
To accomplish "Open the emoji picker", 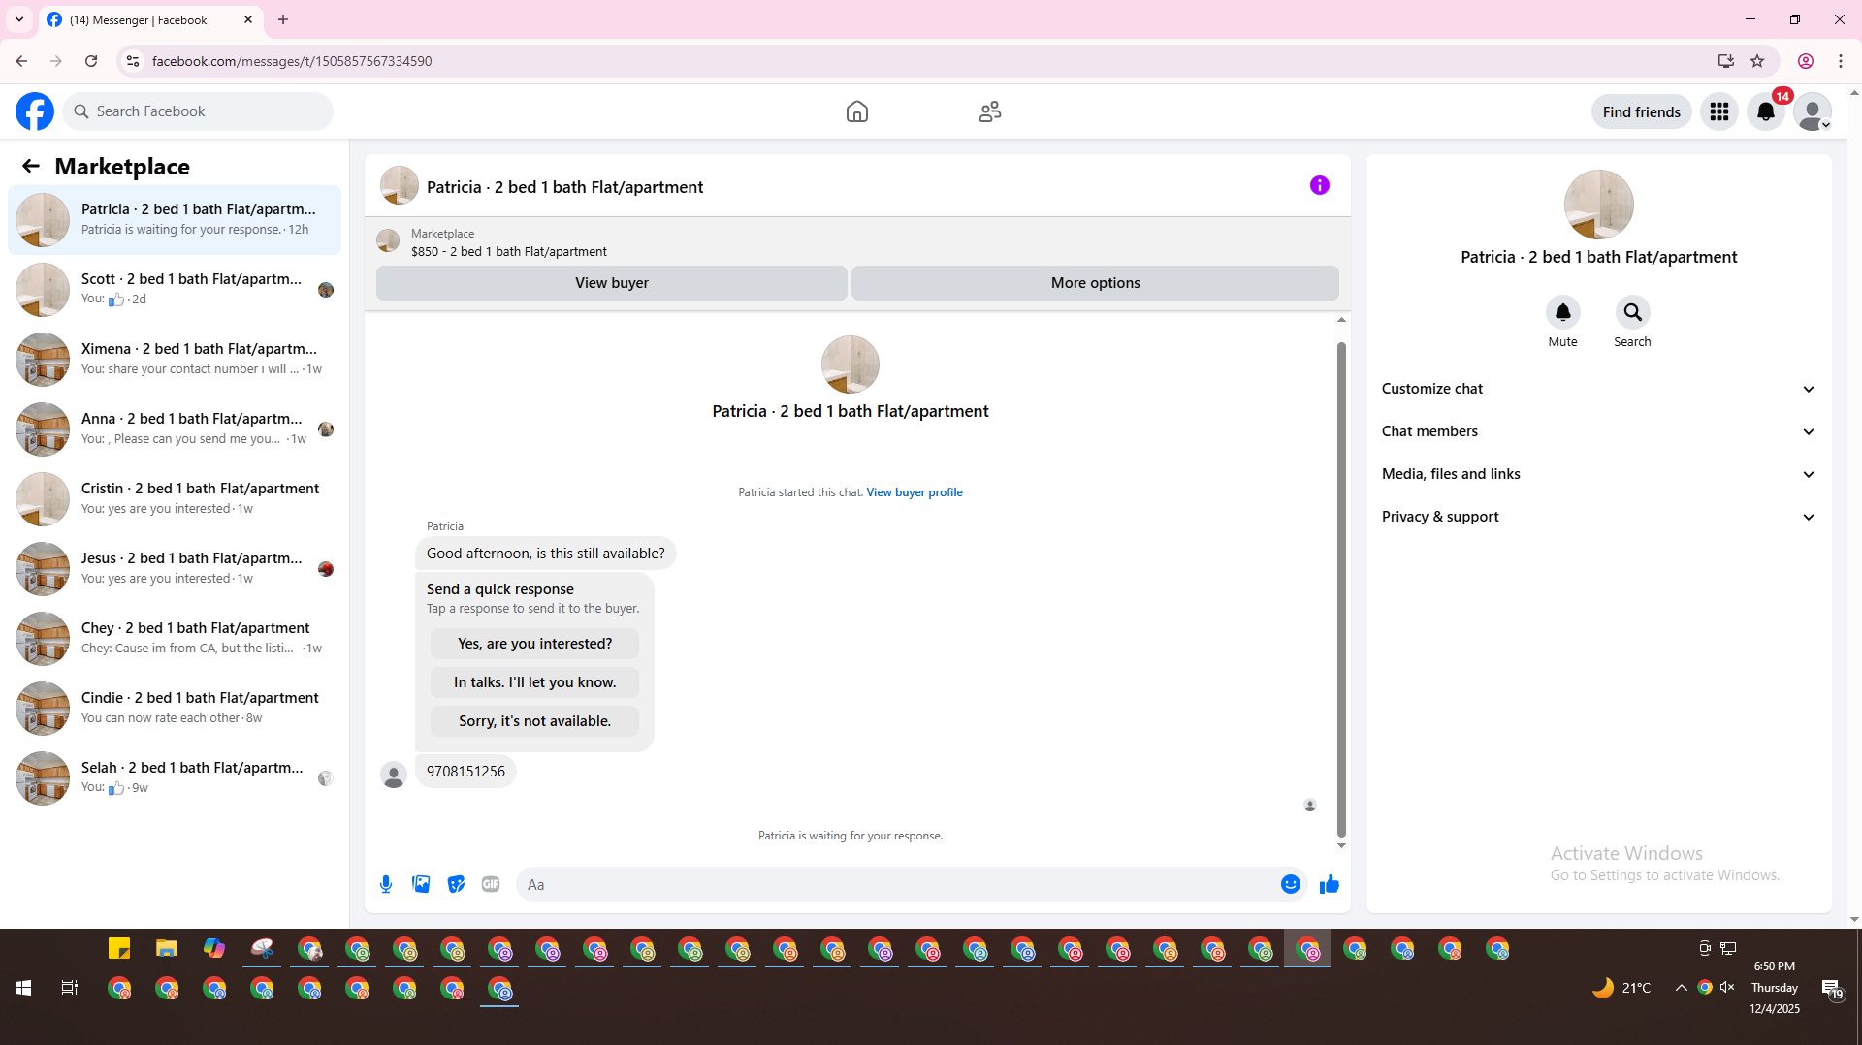I will (1290, 884).
